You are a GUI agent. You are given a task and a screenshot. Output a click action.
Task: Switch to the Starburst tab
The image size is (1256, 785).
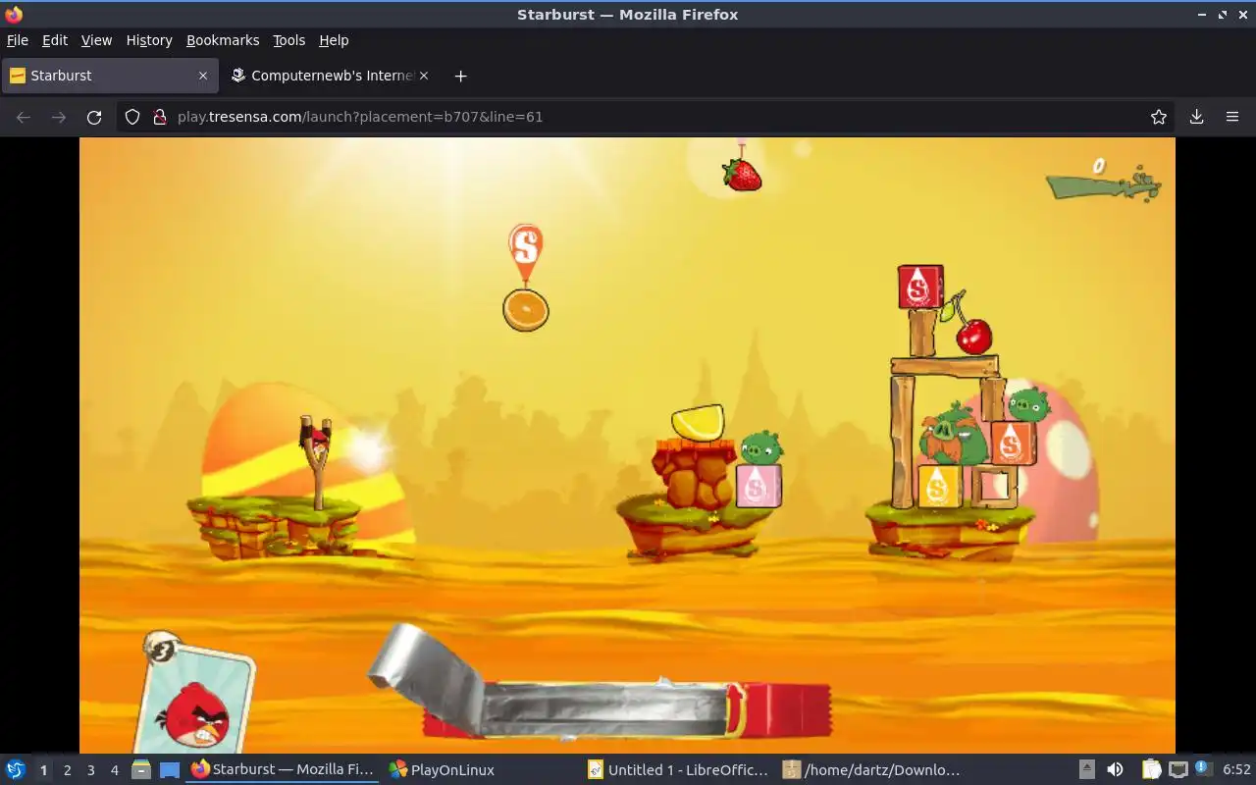point(109,76)
